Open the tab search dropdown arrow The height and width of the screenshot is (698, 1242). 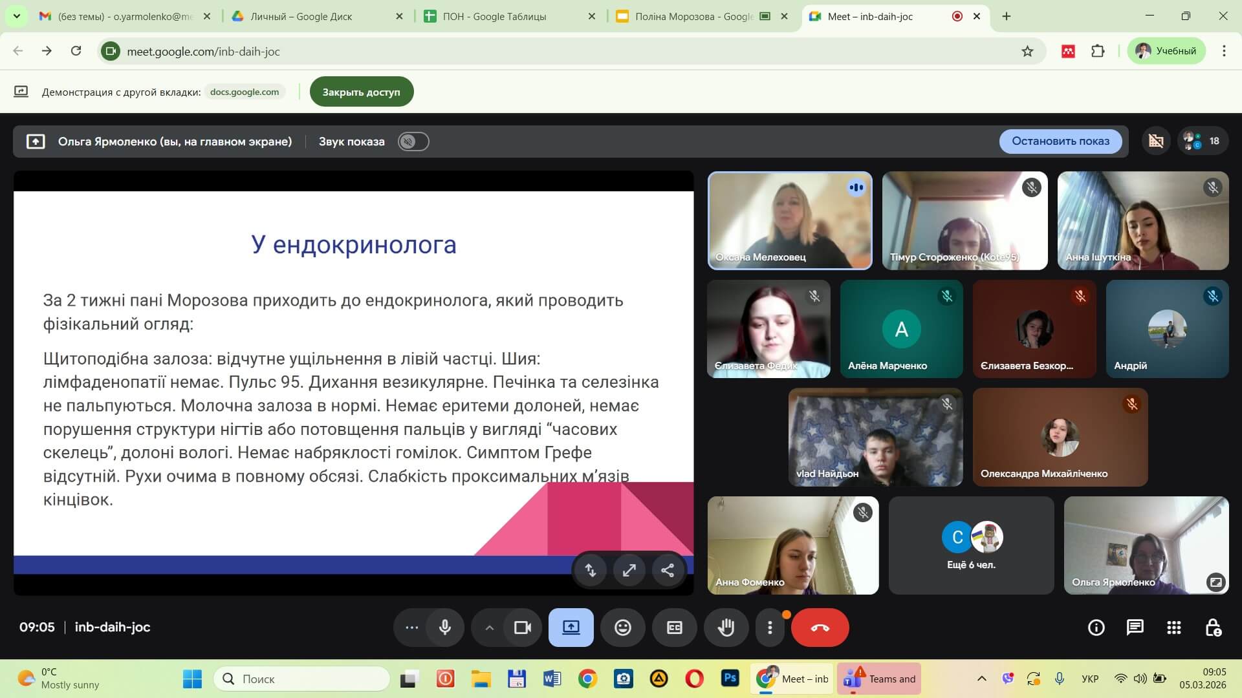[16, 16]
